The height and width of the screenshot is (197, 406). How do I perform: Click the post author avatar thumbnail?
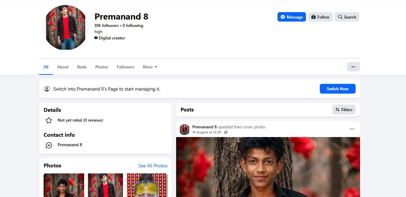coord(185,129)
